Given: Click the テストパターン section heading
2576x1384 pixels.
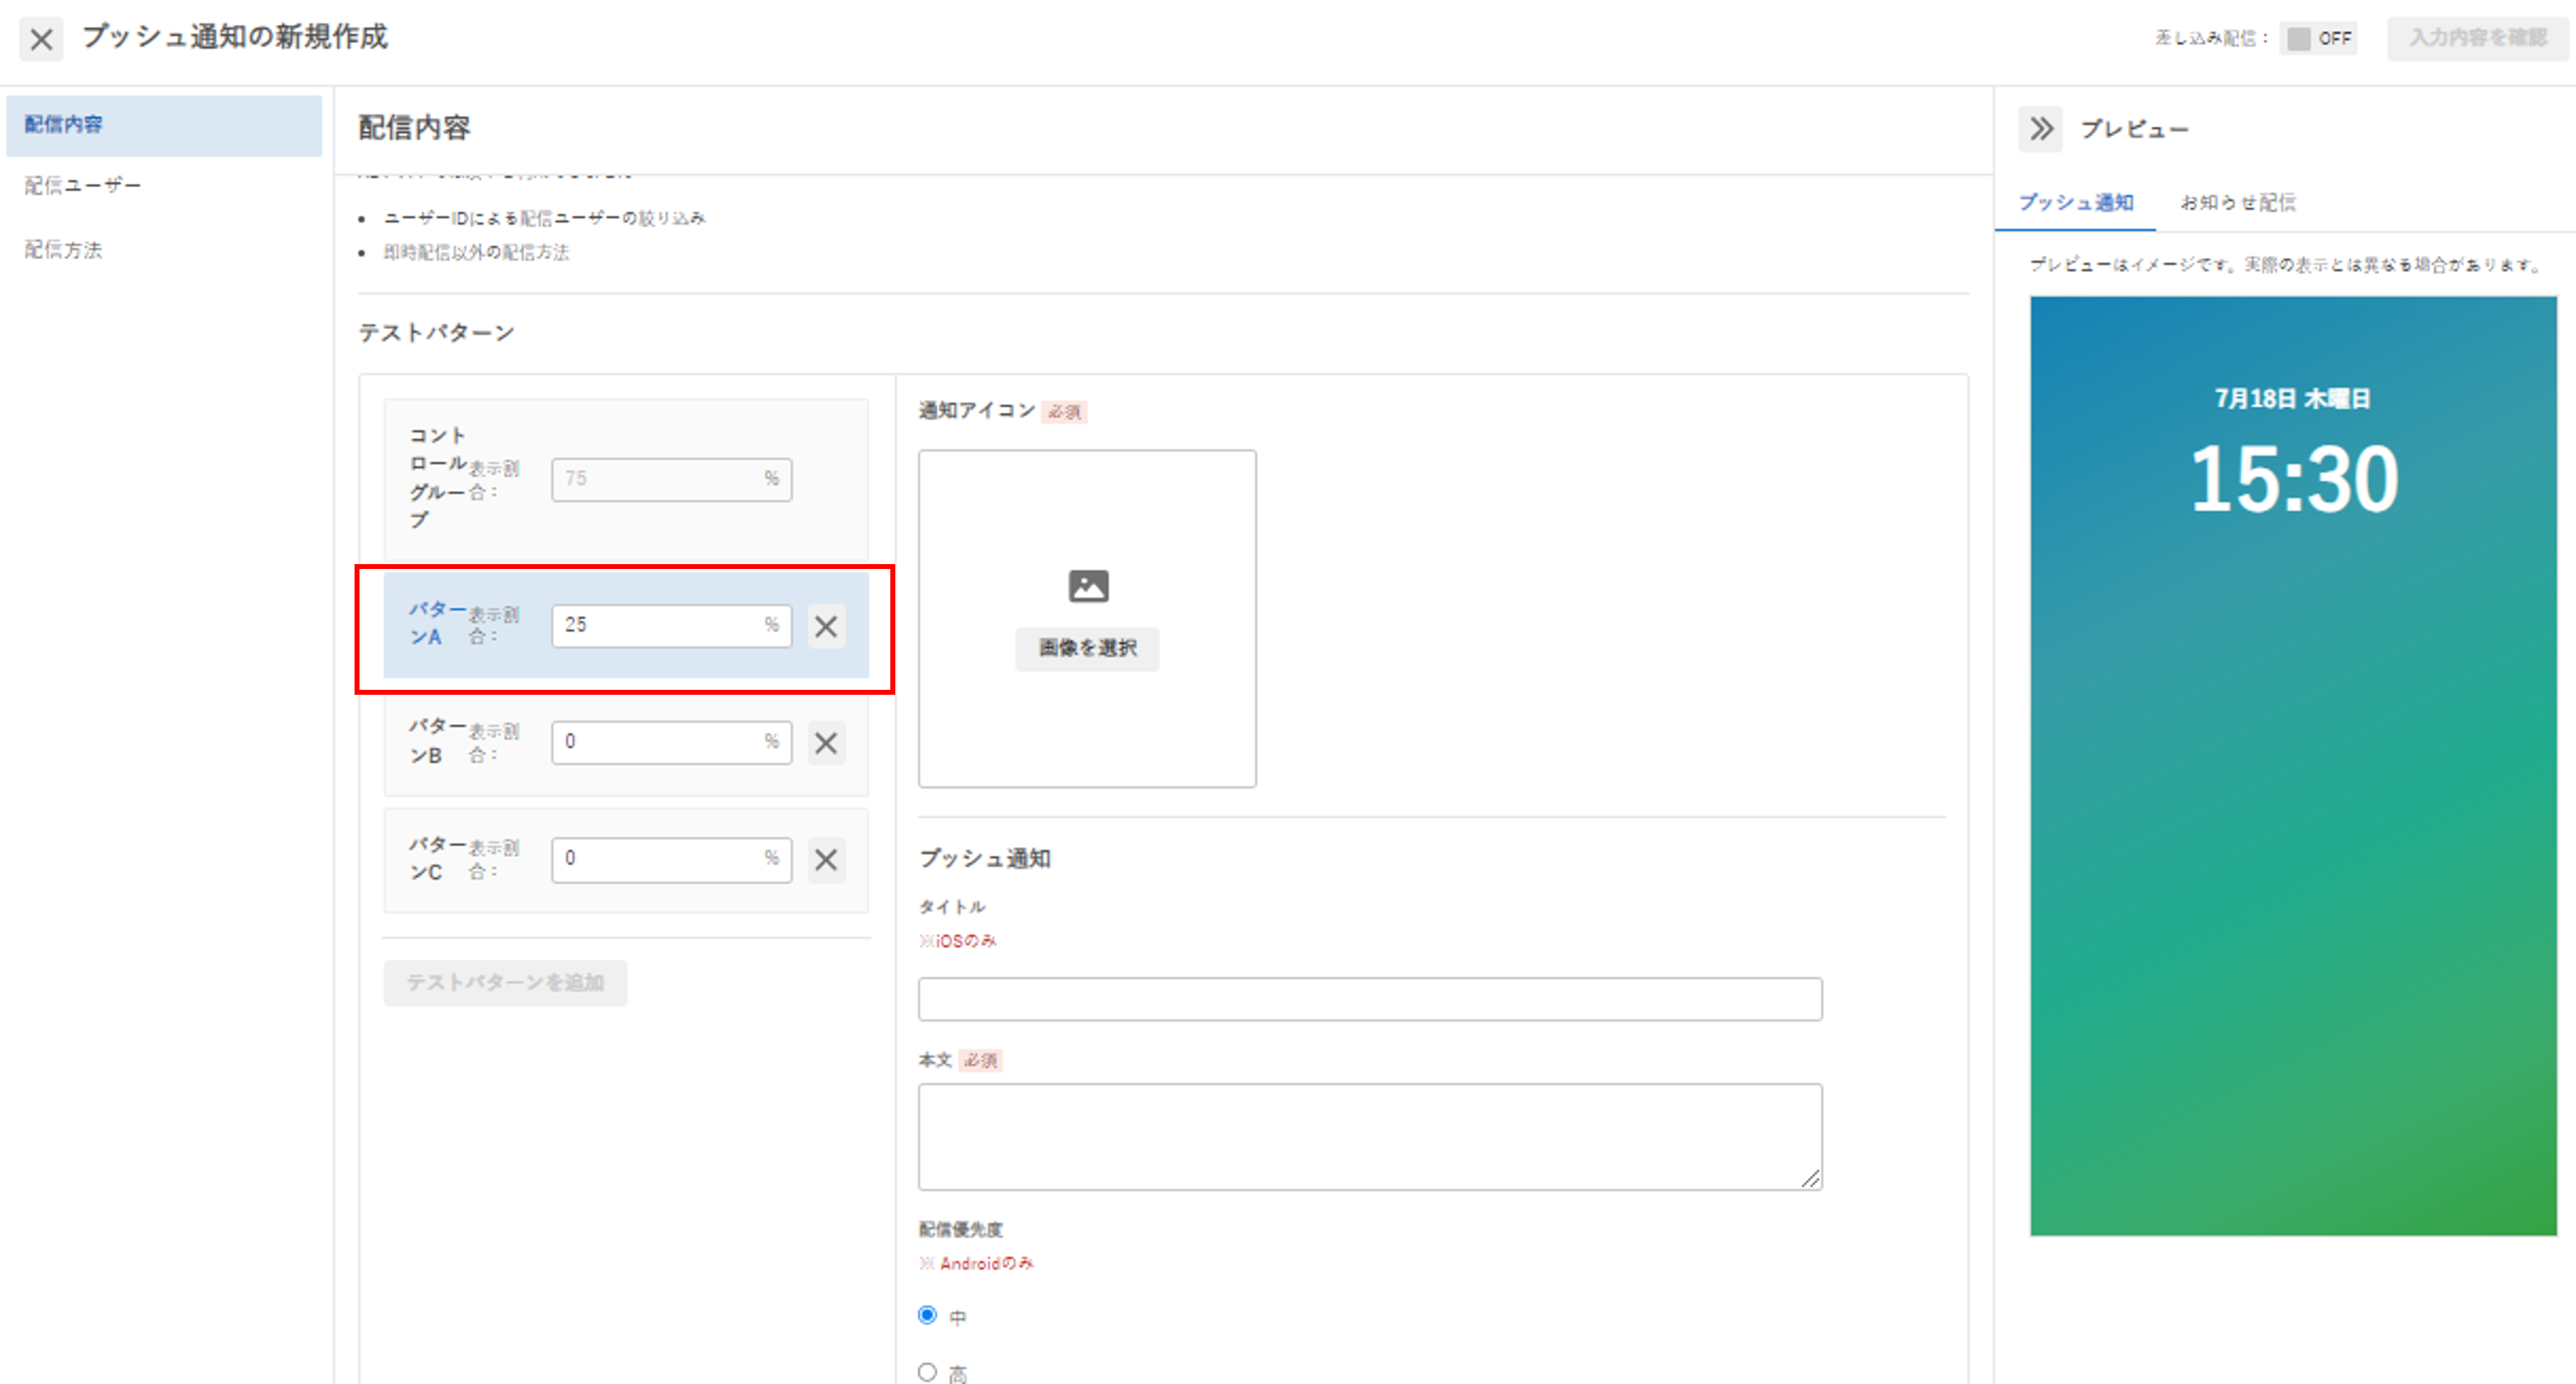Looking at the screenshot, I should pos(436,333).
